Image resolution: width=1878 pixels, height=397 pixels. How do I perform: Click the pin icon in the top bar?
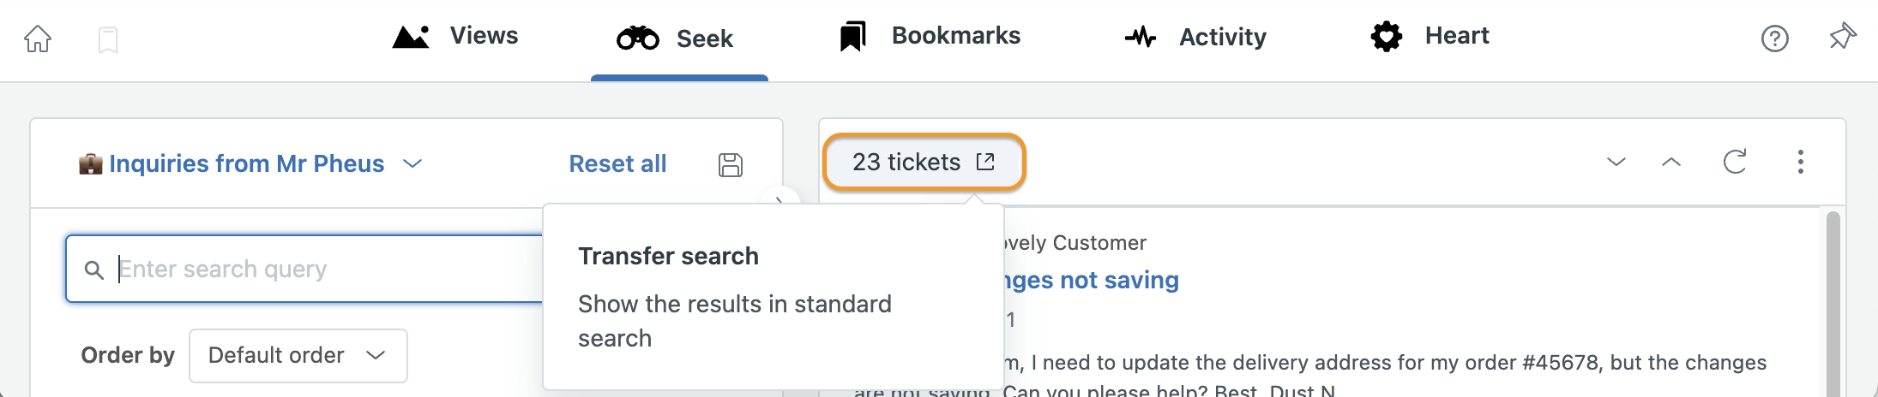coord(1842,37)
